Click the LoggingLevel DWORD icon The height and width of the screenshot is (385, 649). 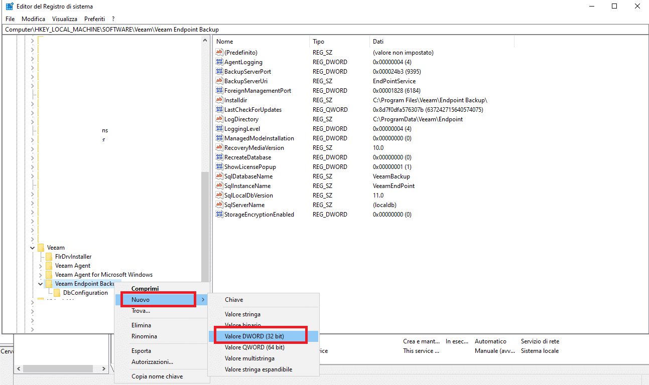219,128
